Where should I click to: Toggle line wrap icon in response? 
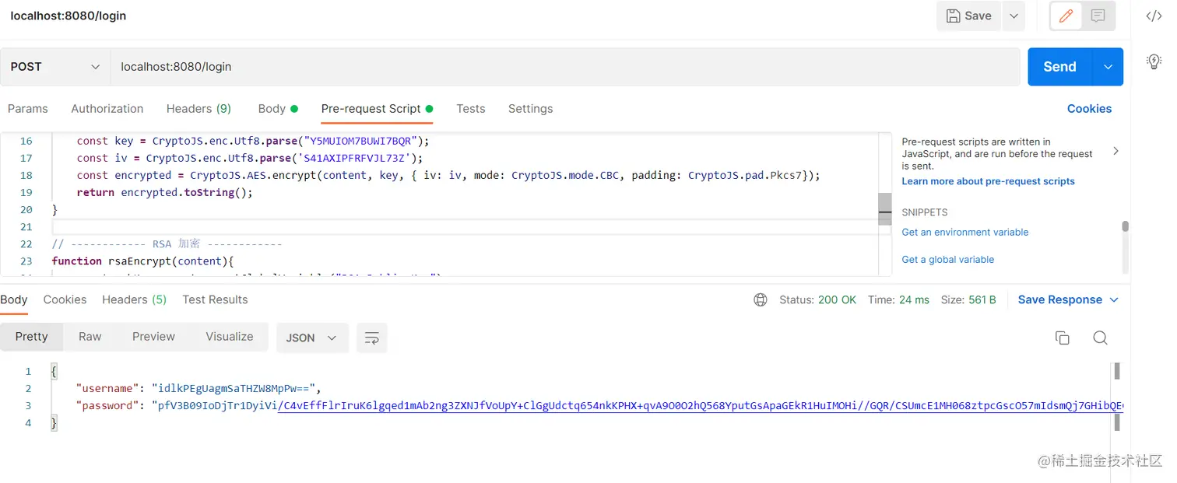click(372, 338)
